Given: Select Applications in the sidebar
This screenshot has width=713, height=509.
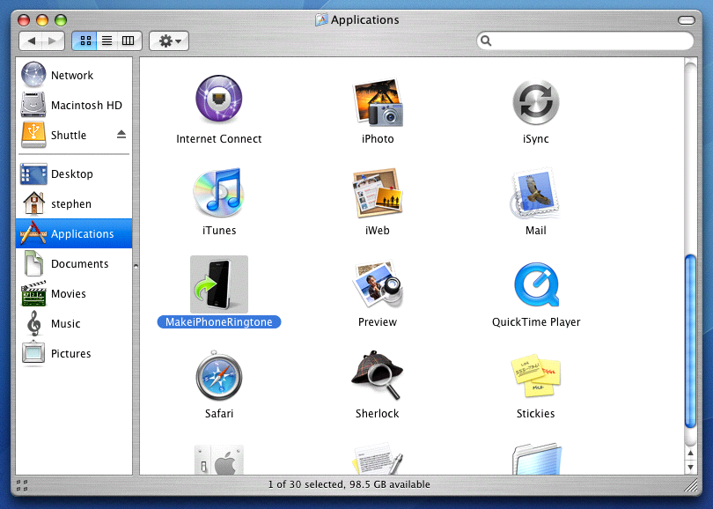Looking at the screenshot, I should (x=74, y=233).
